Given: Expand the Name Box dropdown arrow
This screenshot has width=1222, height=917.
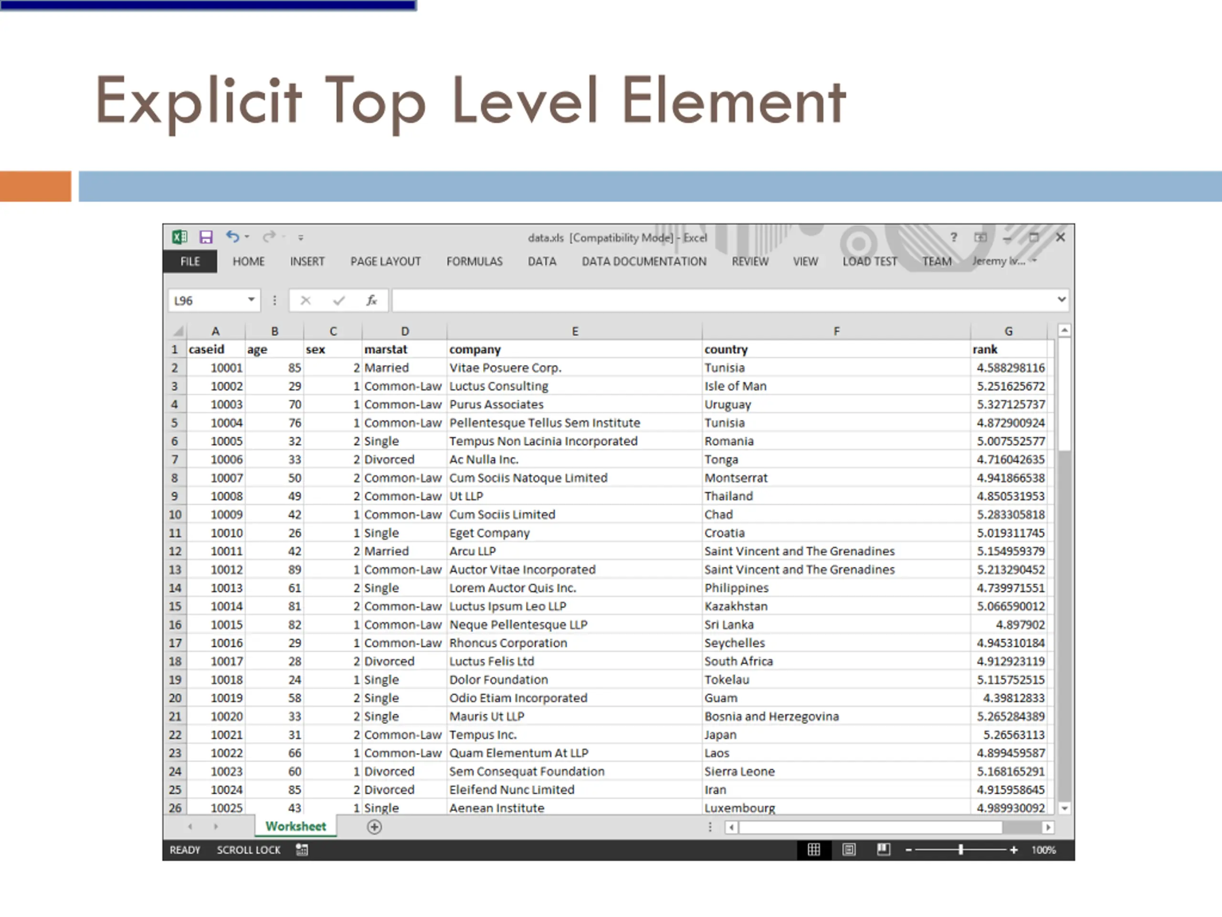Looking at the screenshot, I should pyautogui.click(x=252, y=299).
